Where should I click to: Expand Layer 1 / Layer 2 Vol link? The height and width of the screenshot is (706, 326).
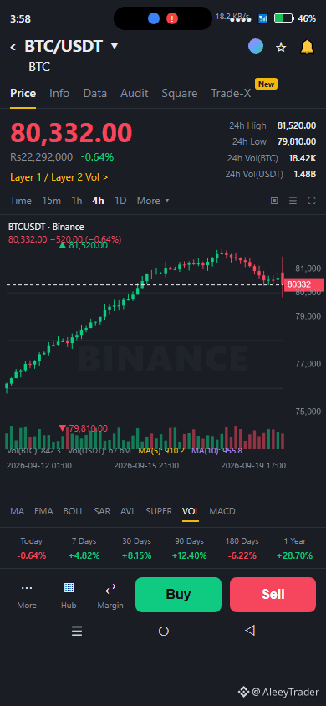[59, 177]
